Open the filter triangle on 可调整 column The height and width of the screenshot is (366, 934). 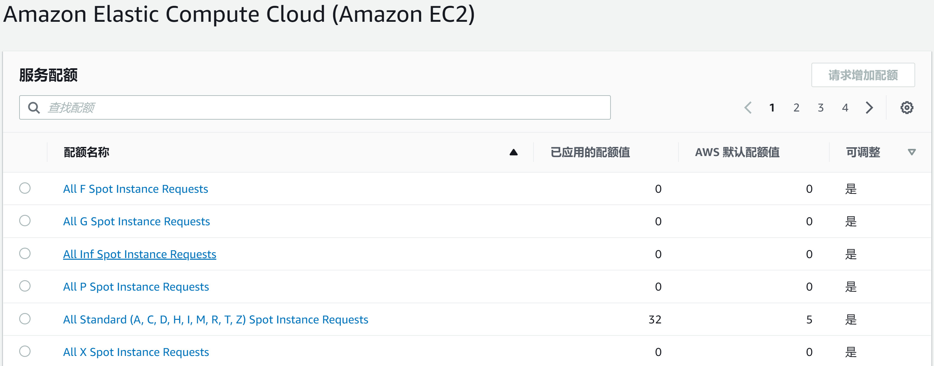[x=912, y=152]
